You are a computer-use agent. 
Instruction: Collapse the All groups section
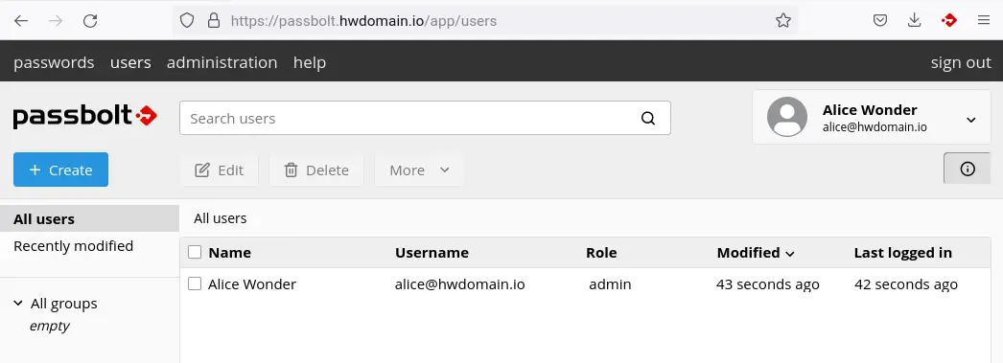point(18,303)
